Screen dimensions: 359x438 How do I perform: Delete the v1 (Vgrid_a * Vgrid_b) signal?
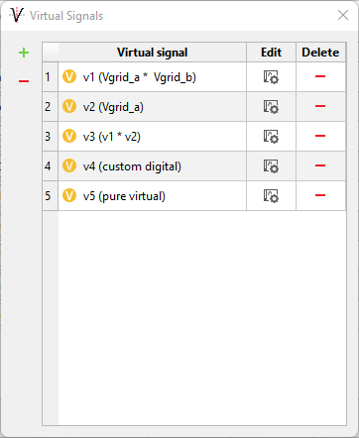[320, 76]
